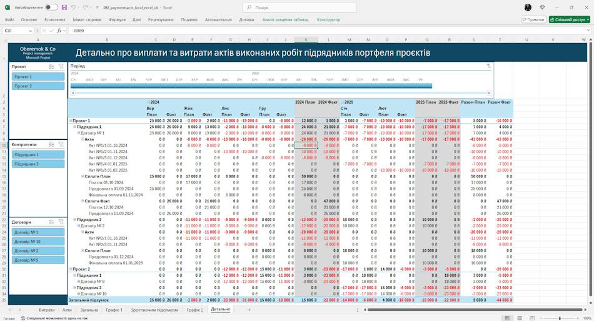594x321 pixels.
Task: Collapse the Договір № 1 row group
Action: [79, 133]
